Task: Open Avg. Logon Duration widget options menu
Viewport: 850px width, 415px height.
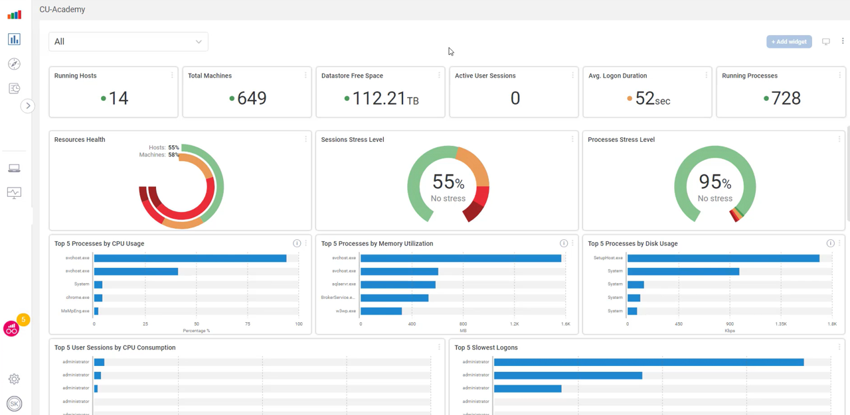Action: point(706,76)
